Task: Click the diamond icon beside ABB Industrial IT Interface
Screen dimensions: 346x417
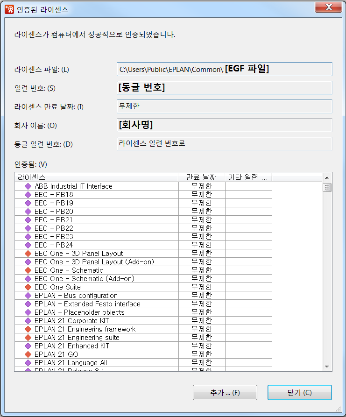Action: coord(28,186)
